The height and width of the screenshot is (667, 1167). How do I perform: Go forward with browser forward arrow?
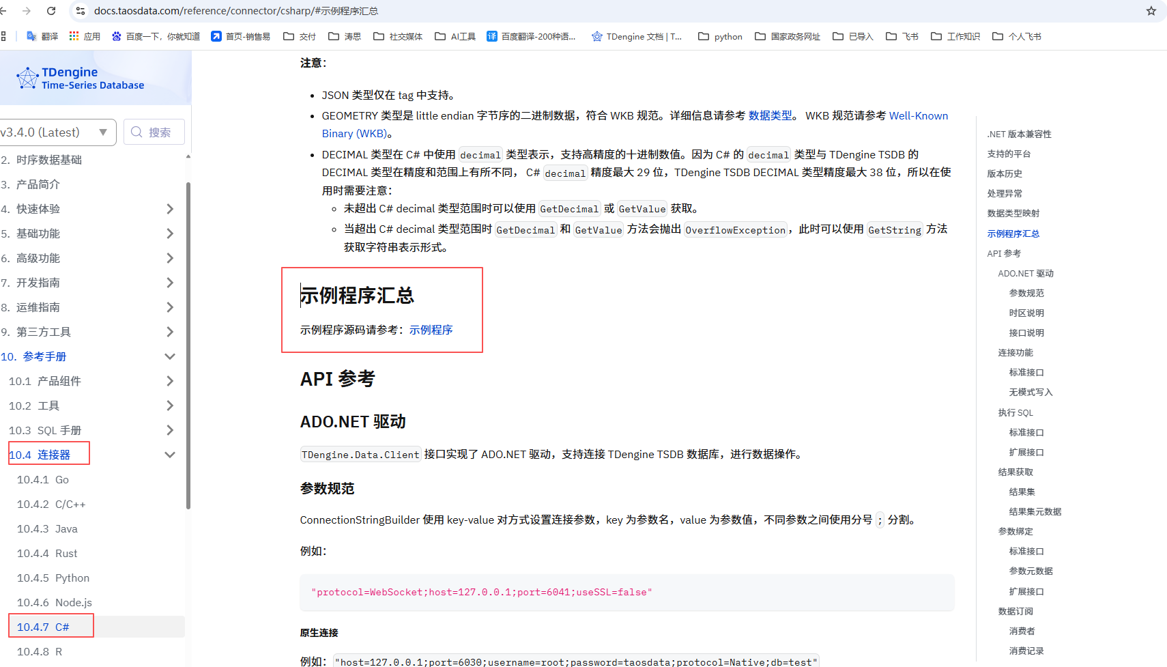[27, 11]
